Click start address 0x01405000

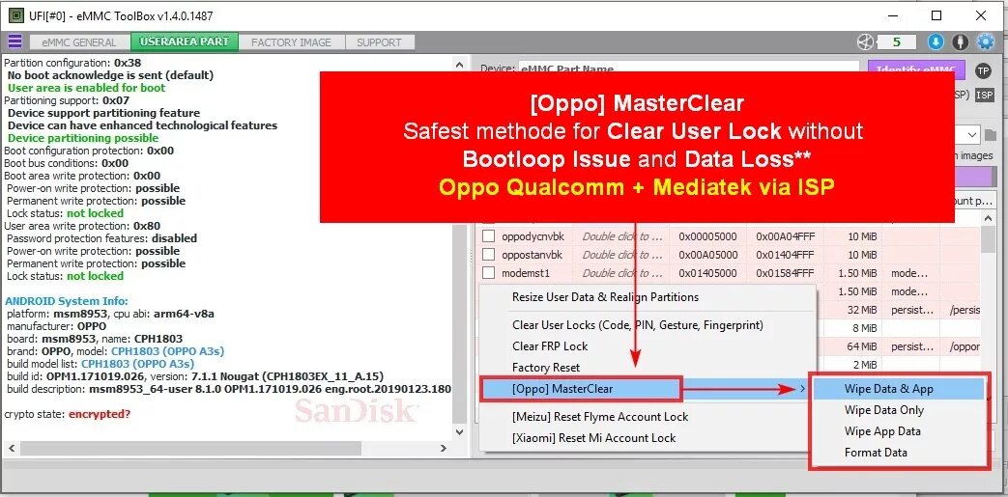pos(708,273)
